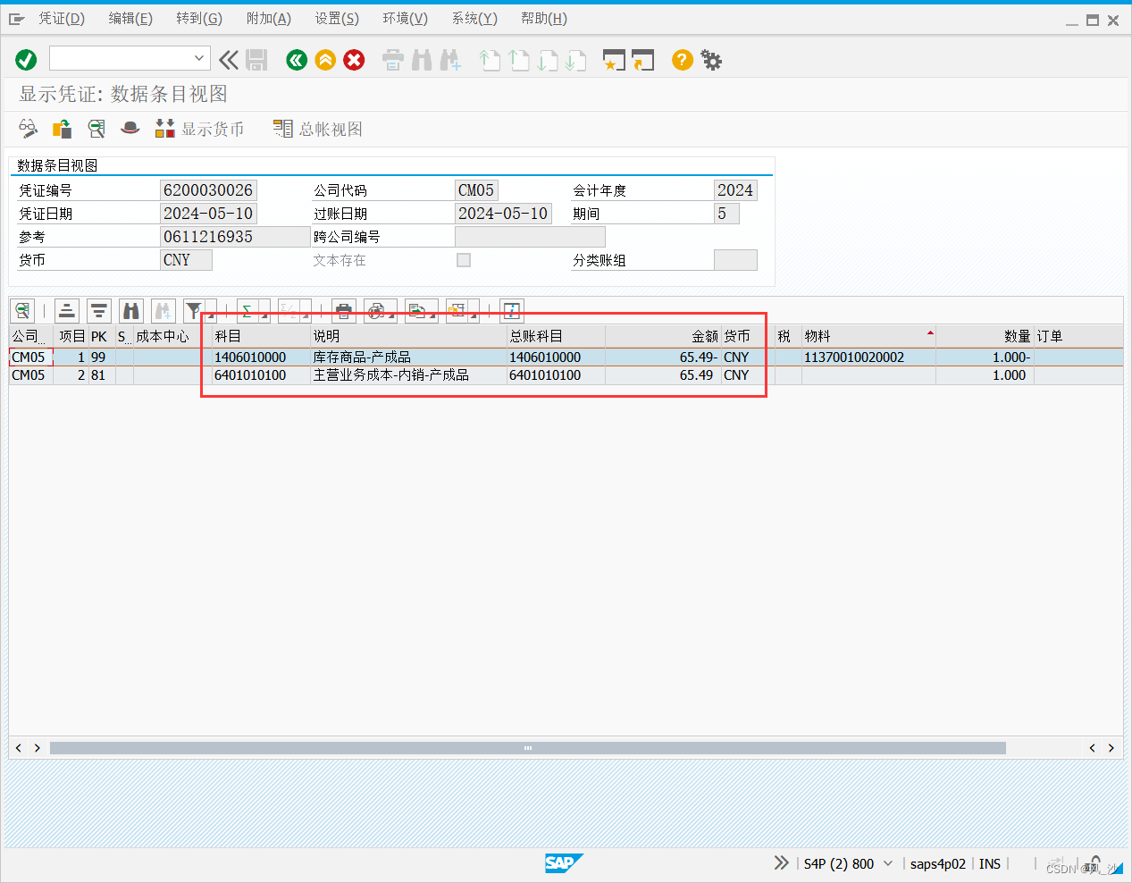Expand the sum icon's dropdown arrow

point(266,315)
